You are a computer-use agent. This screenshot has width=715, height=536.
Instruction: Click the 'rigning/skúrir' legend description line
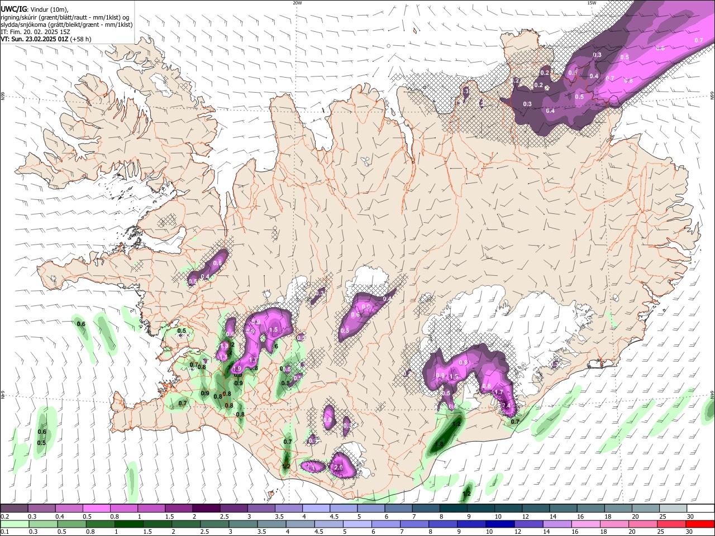(65, 17)
